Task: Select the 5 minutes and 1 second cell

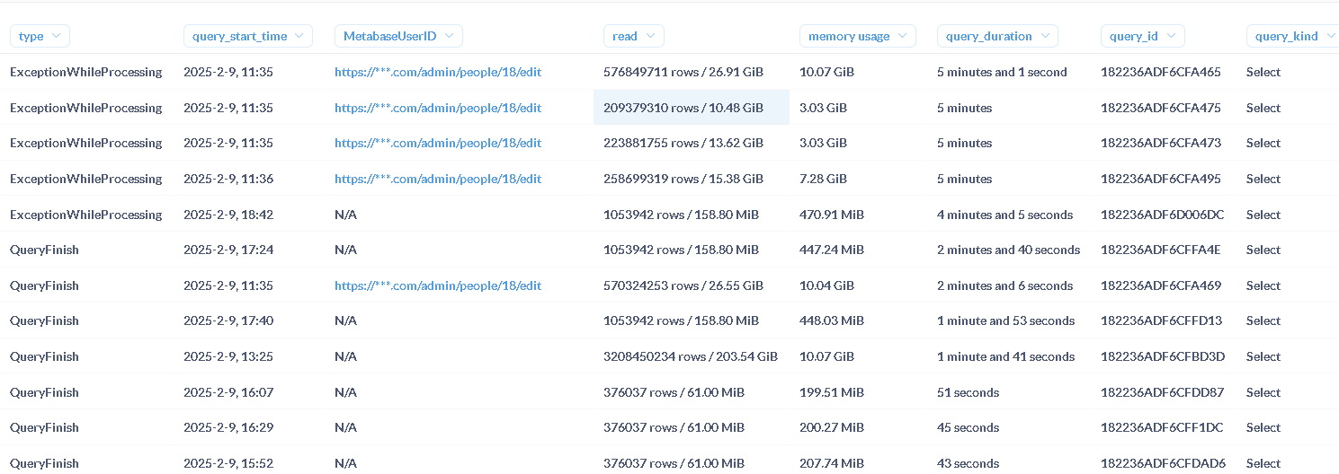Action: (x=1002, y=72)
